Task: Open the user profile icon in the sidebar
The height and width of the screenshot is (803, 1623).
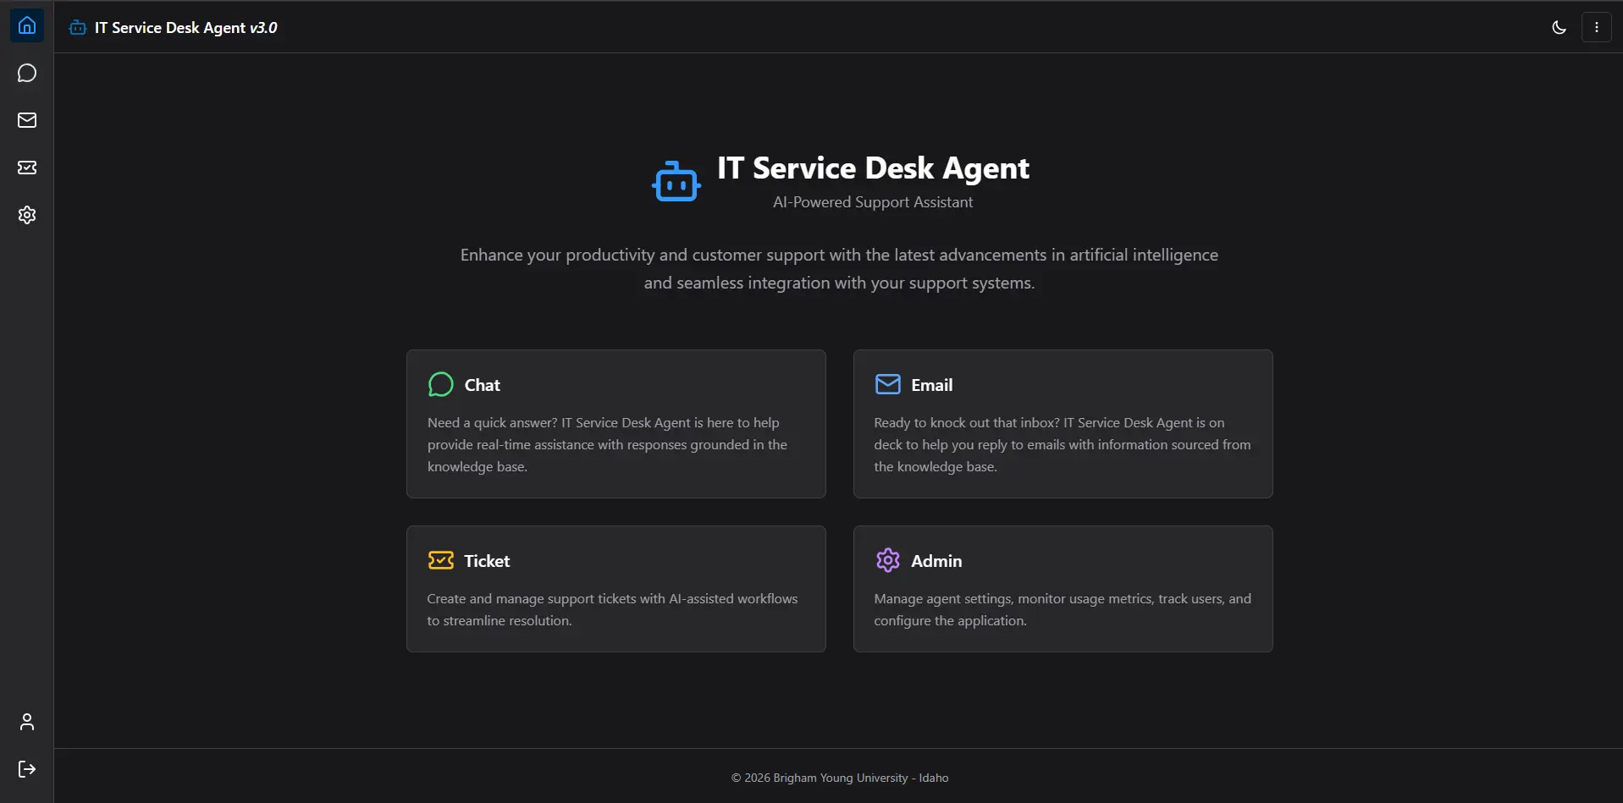Action: coord(27,722)
